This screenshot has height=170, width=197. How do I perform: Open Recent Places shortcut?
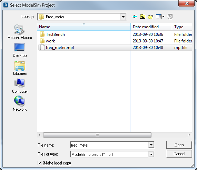[20, 32]
